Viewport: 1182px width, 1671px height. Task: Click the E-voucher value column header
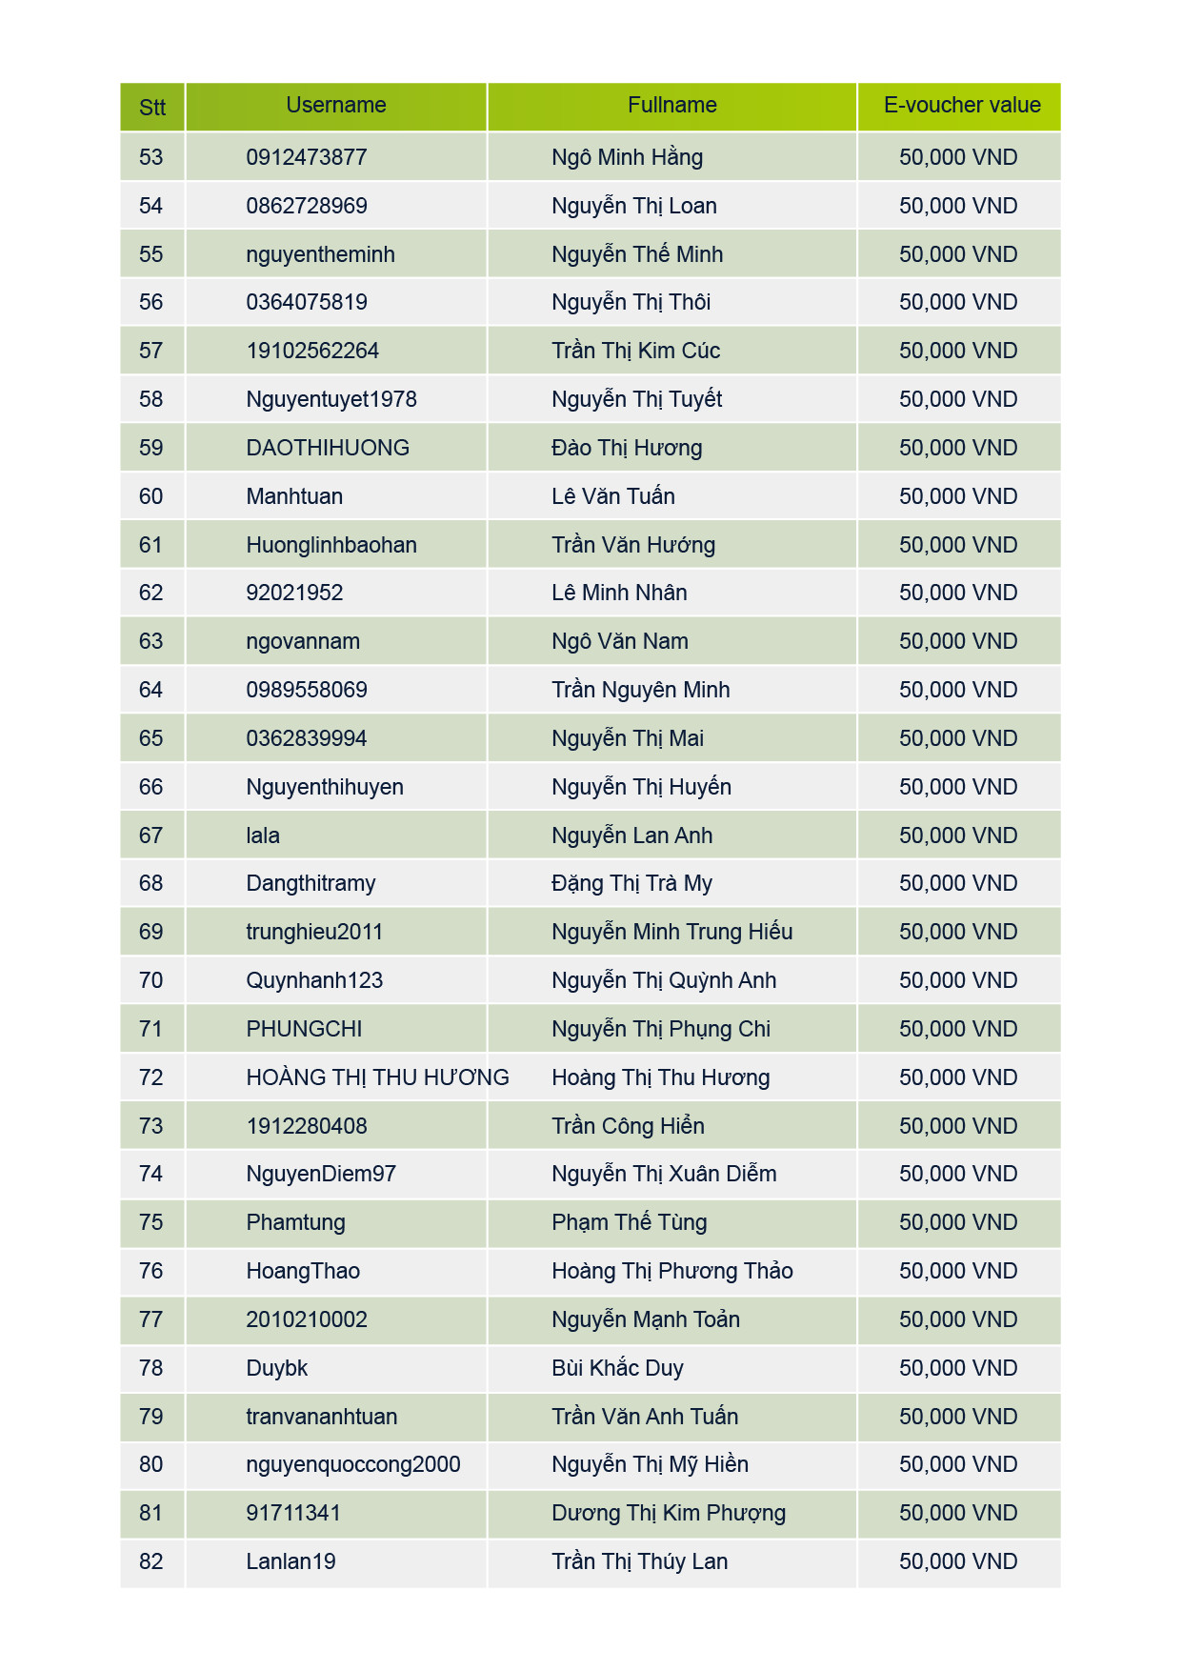961,106
